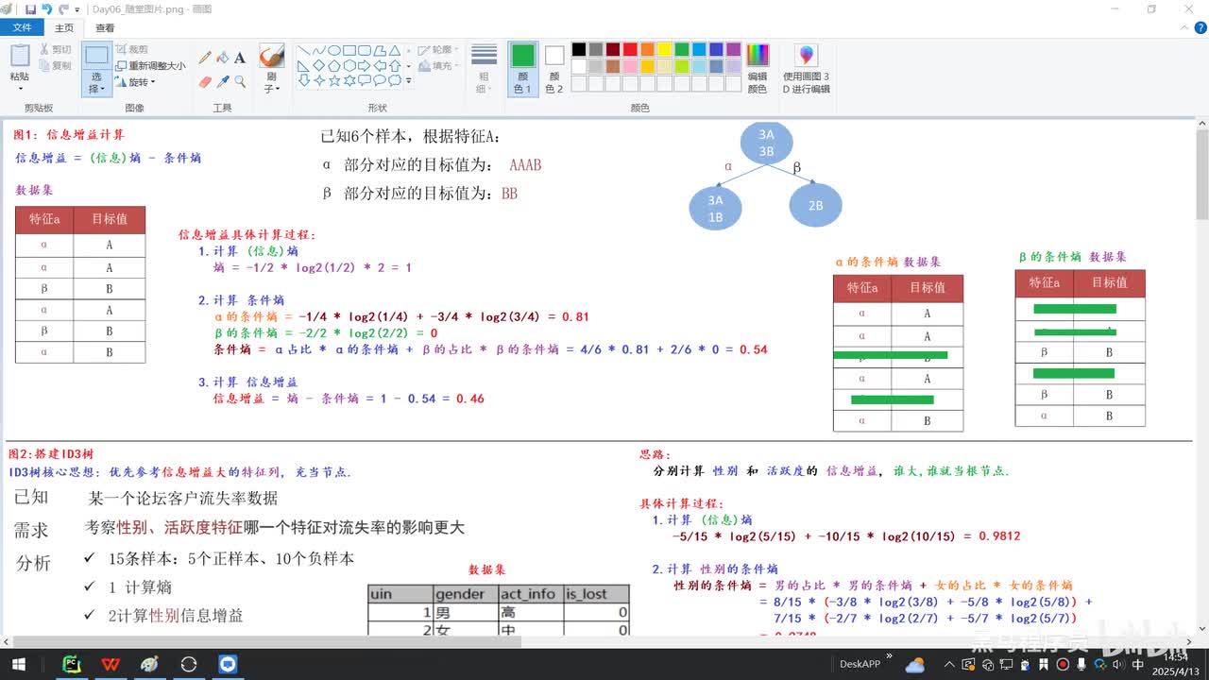Open the 粗细 line thickness dropdown

pos(484,68)
